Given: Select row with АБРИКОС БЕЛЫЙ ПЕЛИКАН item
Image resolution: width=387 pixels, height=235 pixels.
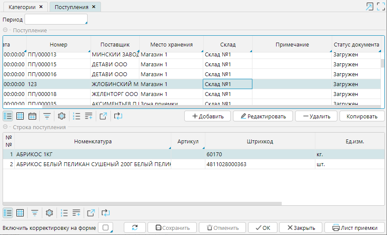Looking at the screenshot, I should pyautogui.click(x=93, y=164).
